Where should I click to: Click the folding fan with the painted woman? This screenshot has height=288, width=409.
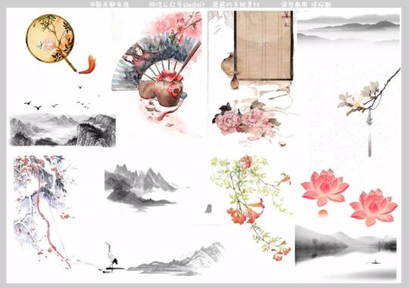point(156,60)
